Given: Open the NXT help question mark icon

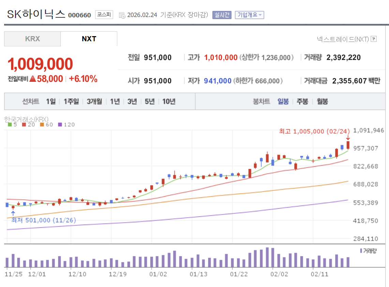Looking at the screenshot, I should point(374,39).
